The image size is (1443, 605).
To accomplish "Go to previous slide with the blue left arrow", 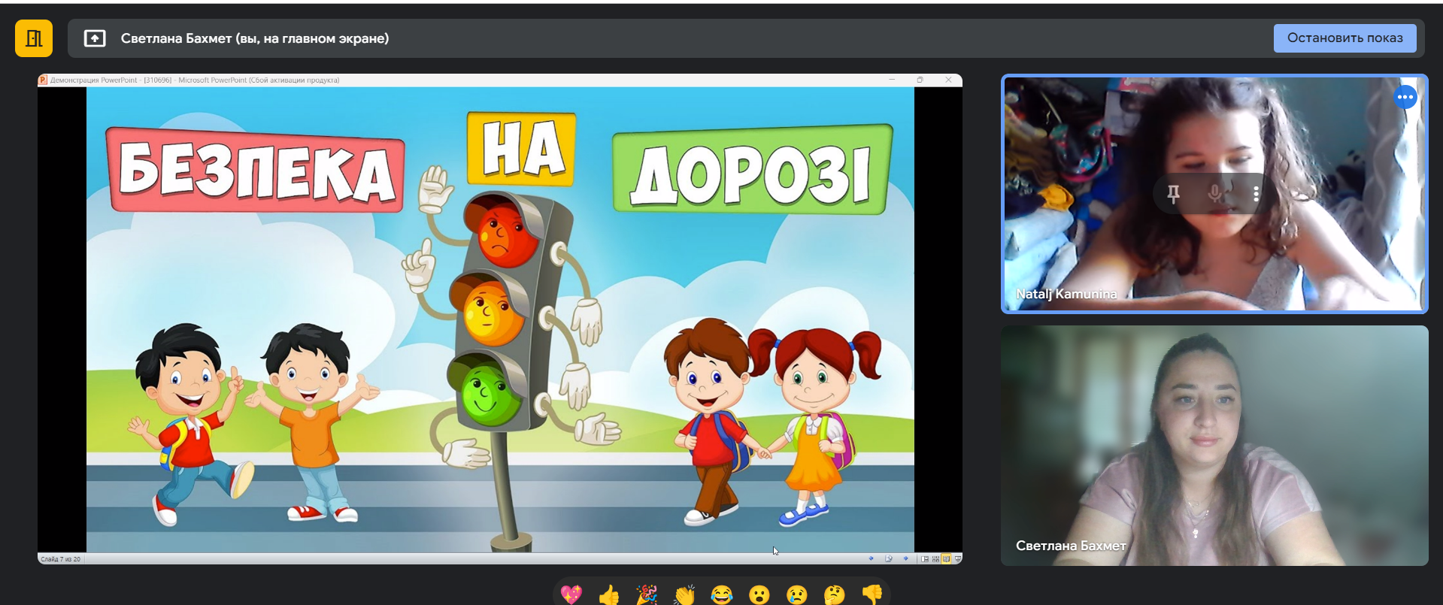I will 872,558.
